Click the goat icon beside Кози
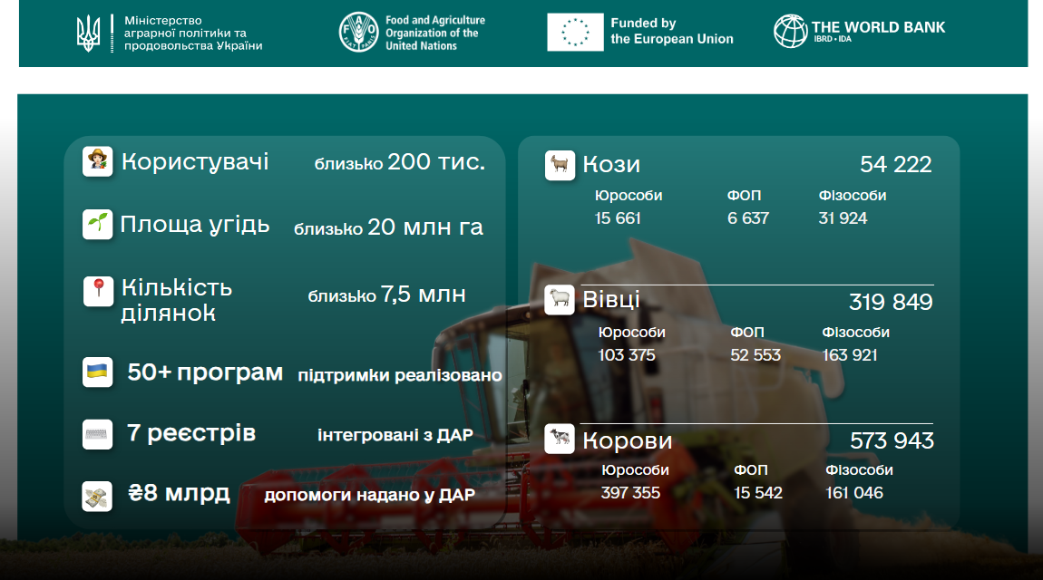This screenshot has width=1043, height=580. click(560, 166)
